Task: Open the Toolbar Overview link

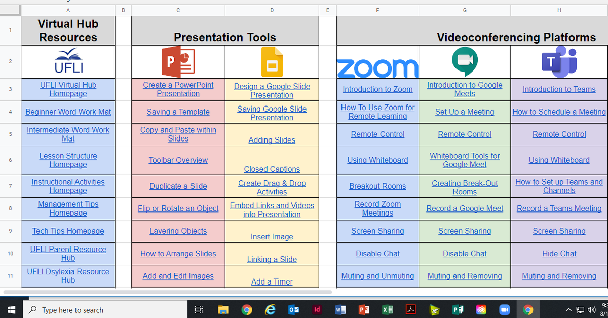Action: pyautogui.click(x=178, y=160)
